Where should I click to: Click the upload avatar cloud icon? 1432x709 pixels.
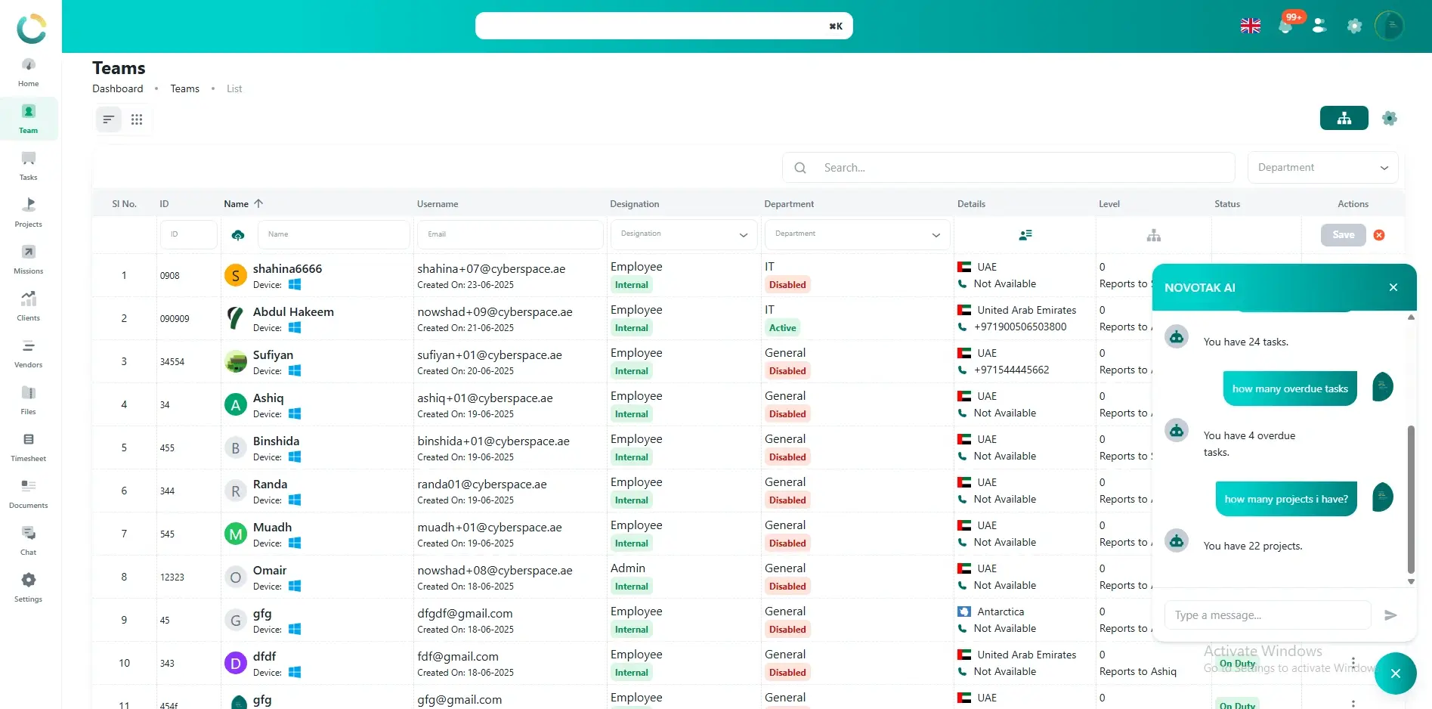[238, 235]
